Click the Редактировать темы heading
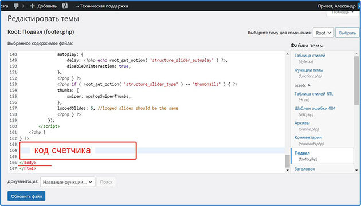 coord(44,19)
